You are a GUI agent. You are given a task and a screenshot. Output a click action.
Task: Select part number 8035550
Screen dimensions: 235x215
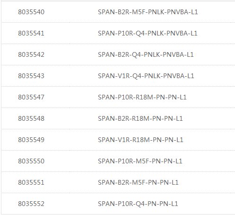tap(31, 161)
